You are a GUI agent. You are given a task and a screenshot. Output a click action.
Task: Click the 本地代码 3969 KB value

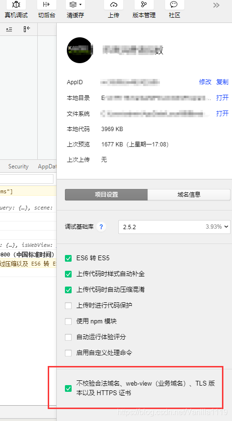(112, 129)
